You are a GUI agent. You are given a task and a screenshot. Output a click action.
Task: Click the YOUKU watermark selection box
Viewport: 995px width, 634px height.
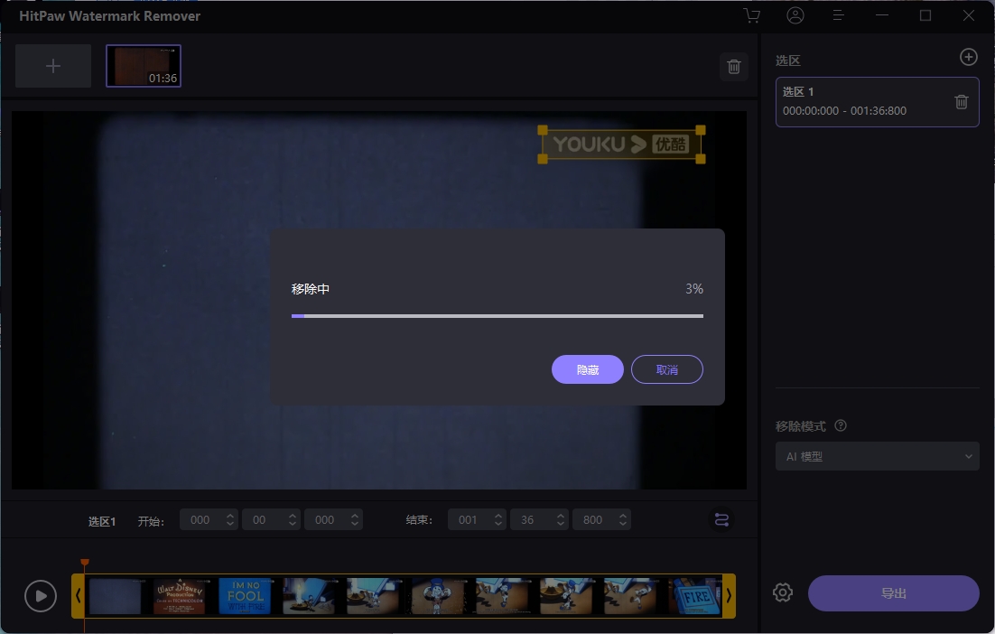point(621,145)
